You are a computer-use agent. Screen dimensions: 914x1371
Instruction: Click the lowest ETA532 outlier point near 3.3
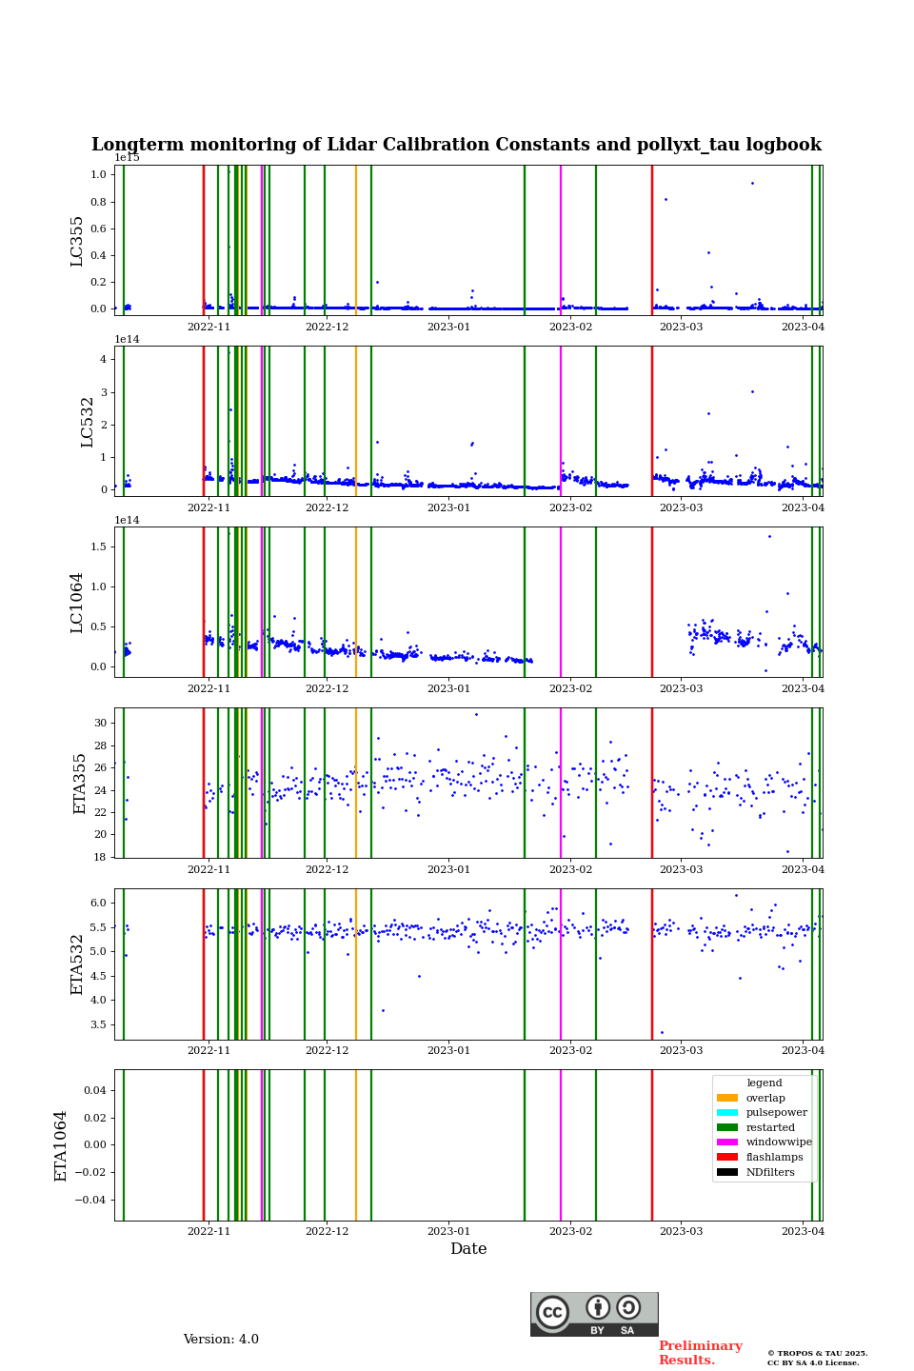click(x=662, y=1032)
